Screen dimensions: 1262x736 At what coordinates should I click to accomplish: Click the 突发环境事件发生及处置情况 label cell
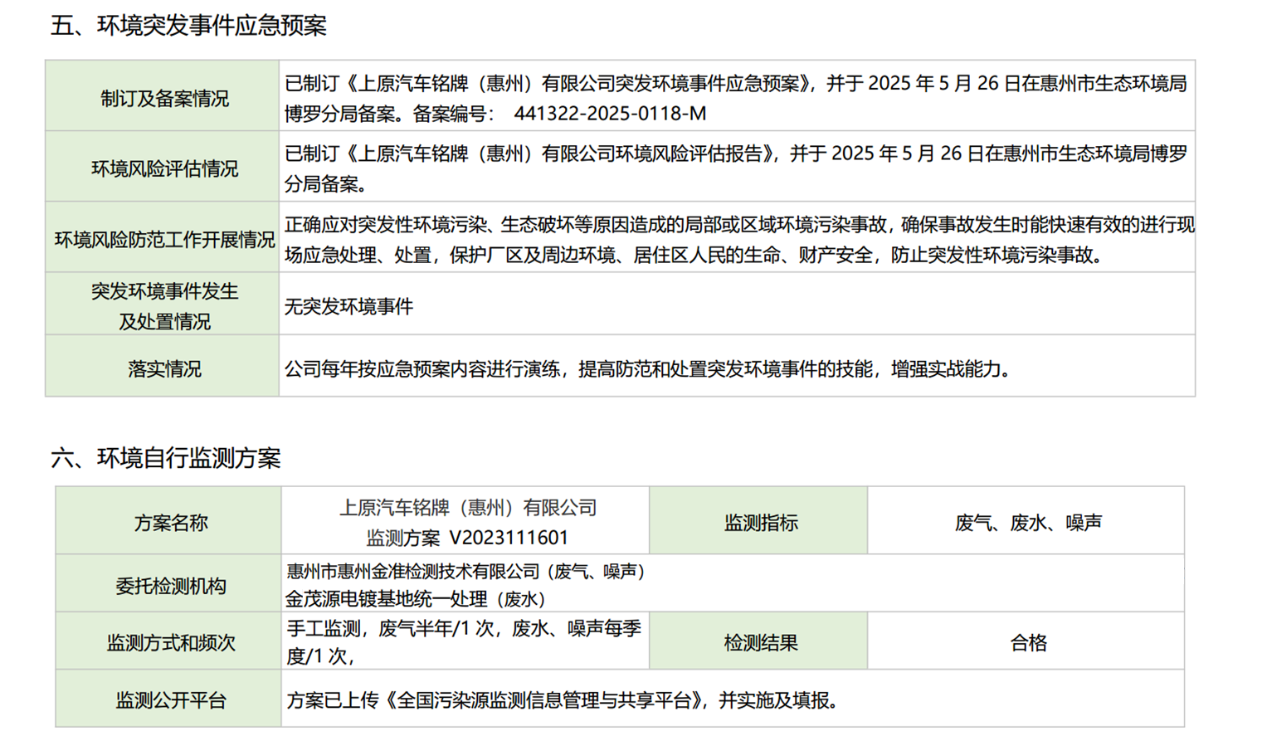(x=163, y=304)
